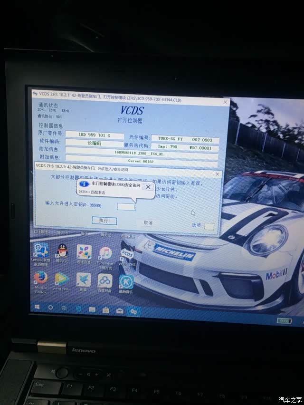Close the security access dialog window
The width and height of the screenshot is (304, 405).
[x=217, y=174]
